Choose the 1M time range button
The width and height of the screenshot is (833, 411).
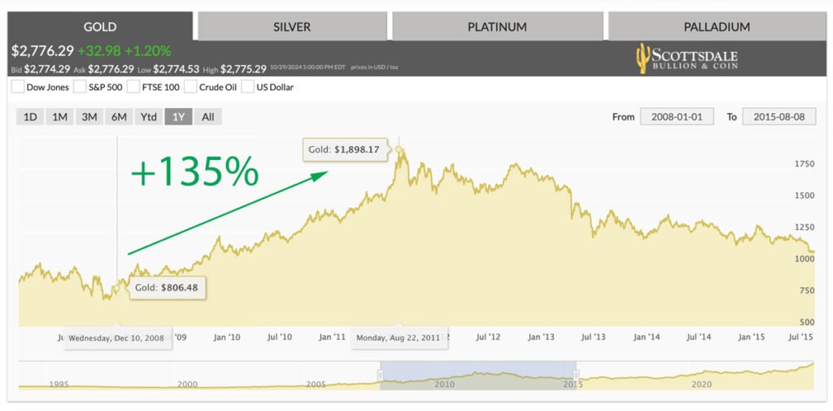pos(59,117)
